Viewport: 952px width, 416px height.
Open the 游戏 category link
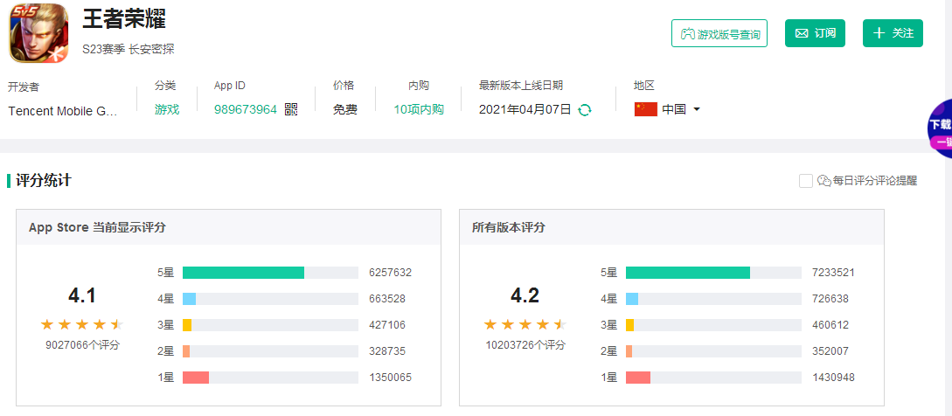click(167, 109)
